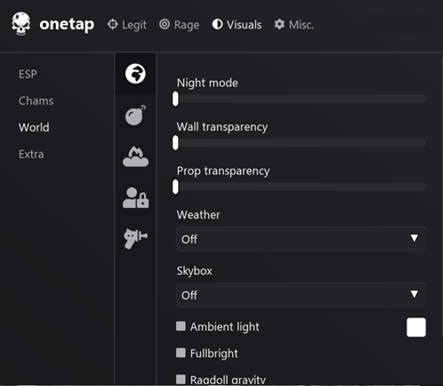Click the Night mode slider handle
443x386 pixels.
(175, 99)
